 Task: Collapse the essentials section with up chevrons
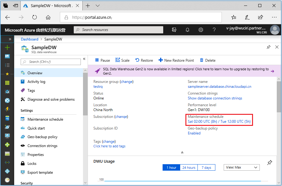(182, 153)
